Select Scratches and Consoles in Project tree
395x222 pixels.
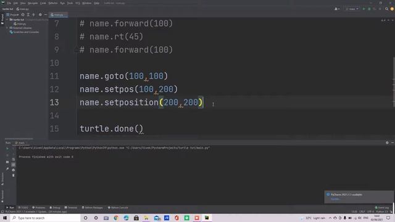(x=25, y=32)
